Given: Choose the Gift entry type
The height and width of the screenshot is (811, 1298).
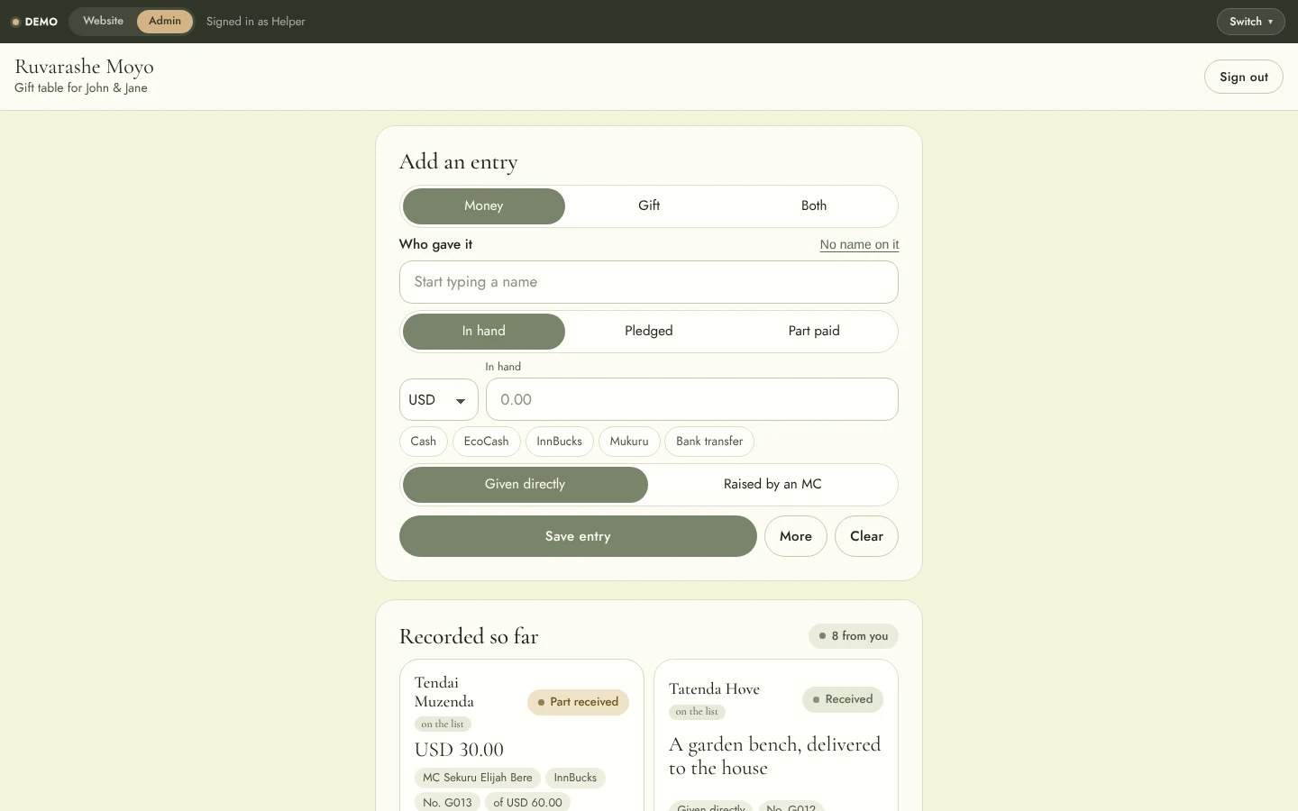Looking at the screenshot, I should pyautogui.click(x=649, y=206).
